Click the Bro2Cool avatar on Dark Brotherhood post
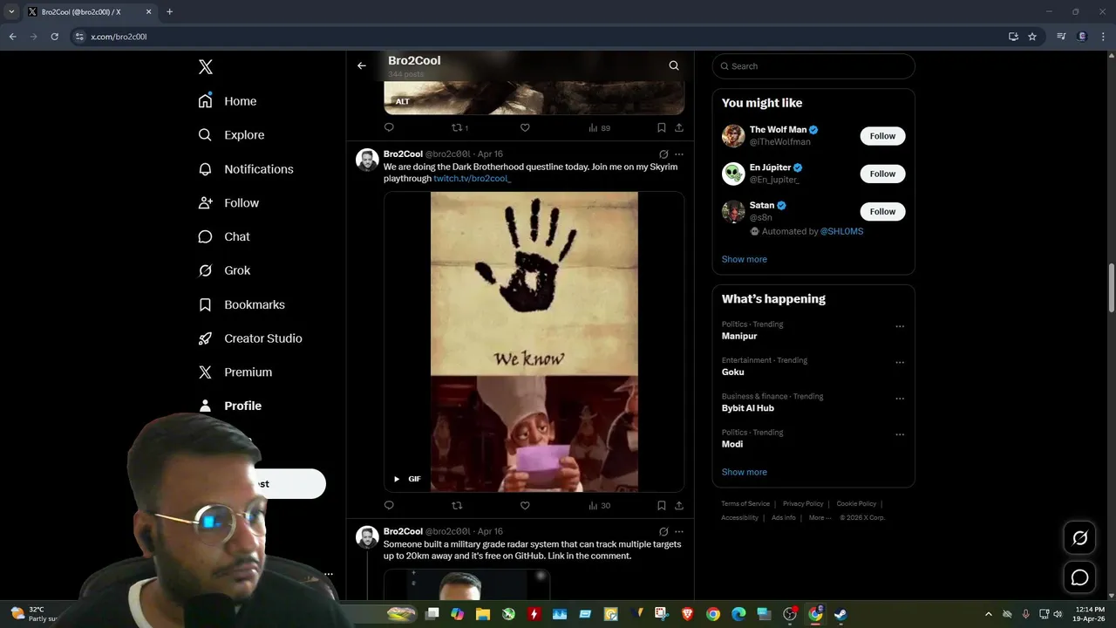Image resolution: width=1116 pixels, height=628 pixels. click(x=367, y=160)
